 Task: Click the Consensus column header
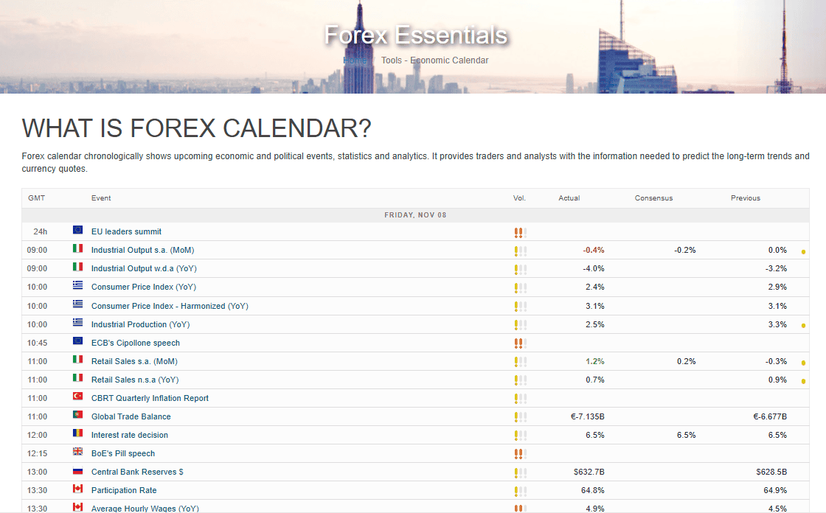[x=653, y=198]
